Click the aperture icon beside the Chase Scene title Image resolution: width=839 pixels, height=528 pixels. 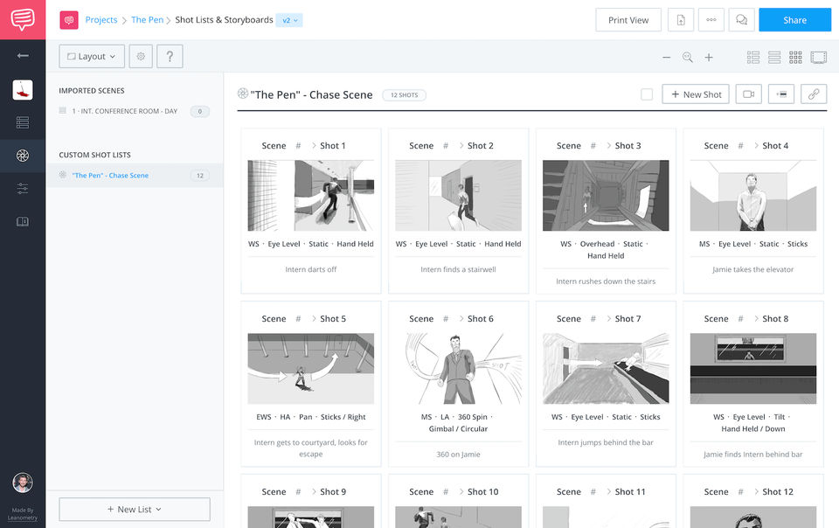(x=242, y=94)
